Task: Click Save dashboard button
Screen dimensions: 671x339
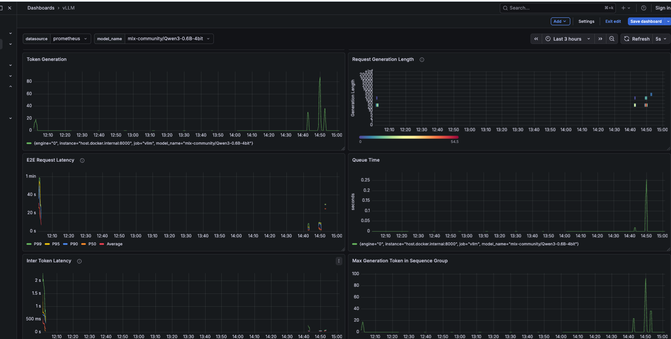Action: coord(646,22)
